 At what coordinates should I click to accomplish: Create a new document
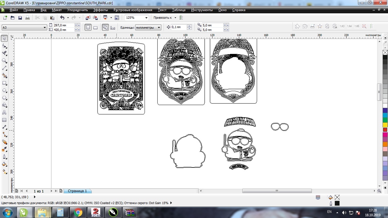tap(5, 18)
